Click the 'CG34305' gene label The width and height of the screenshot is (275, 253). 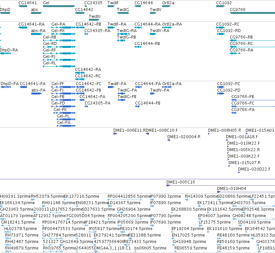[93, 3]
